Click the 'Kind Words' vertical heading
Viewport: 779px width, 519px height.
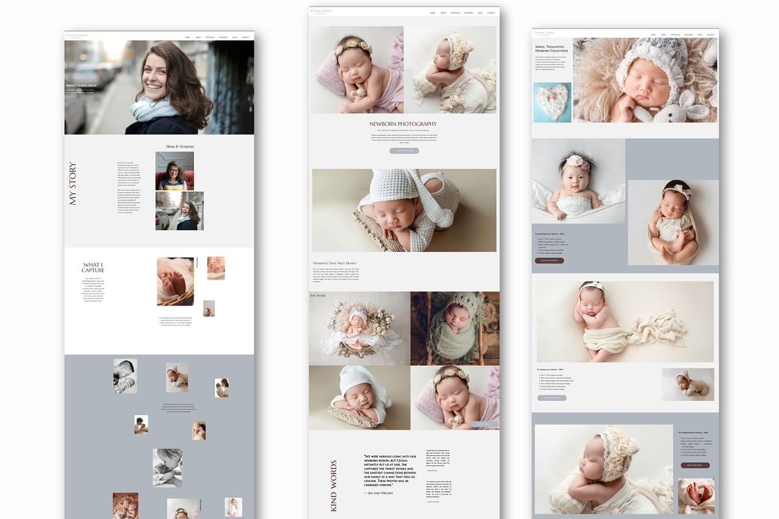(334, 486)
